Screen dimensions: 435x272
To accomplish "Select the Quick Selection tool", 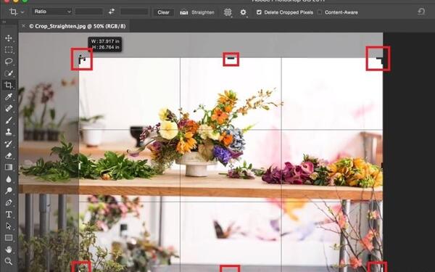I will tap(9, 73).
